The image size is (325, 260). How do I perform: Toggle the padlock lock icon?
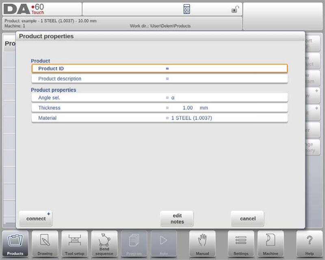tap(235, 9)
